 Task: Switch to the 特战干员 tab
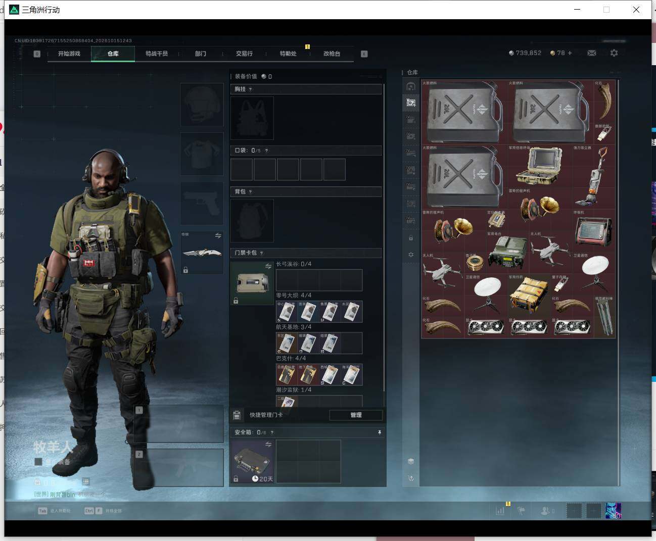(x=157, y=54)
